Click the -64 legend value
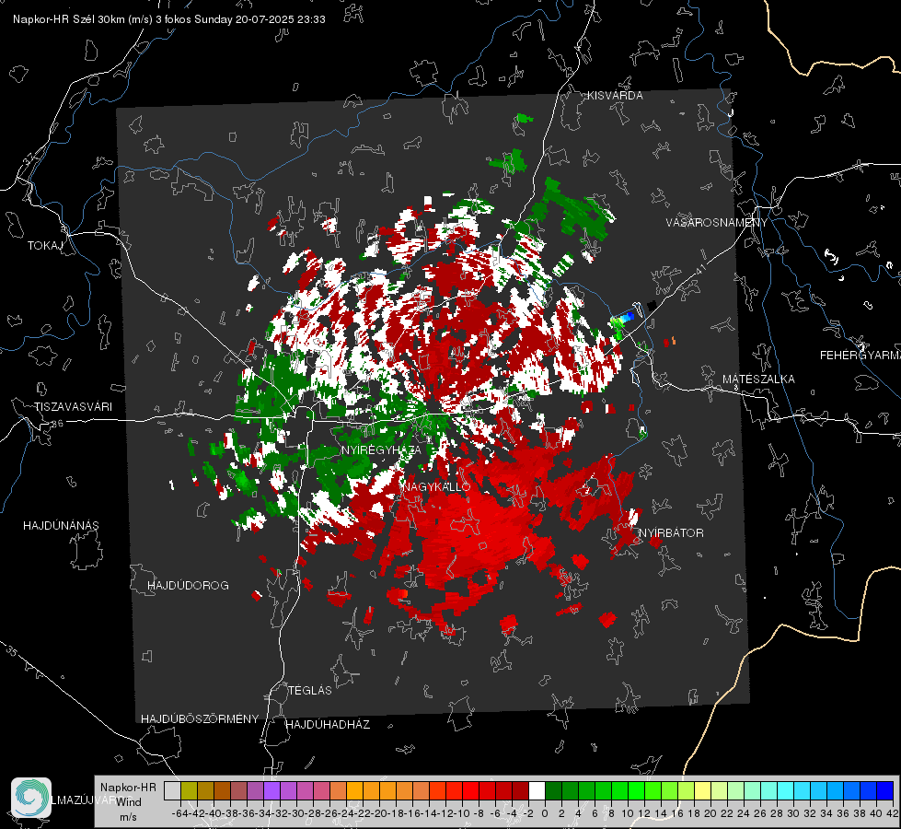The image size is (901, 829). point(179,813)
